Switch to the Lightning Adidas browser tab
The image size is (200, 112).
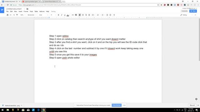tap(31, 2)
